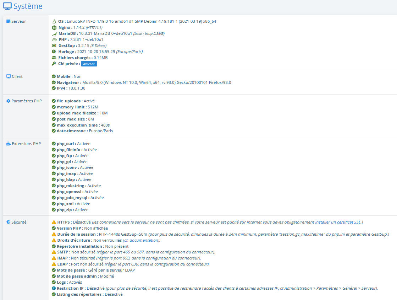397x300 pixels.
Task: Click the SMTP warning triangle icon
Action: [x=54, y=252]
